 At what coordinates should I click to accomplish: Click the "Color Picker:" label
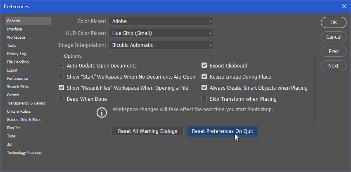point(92,21)
